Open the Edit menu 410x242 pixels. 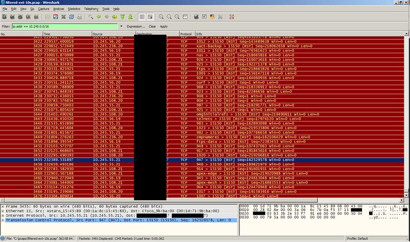(13, 9)
